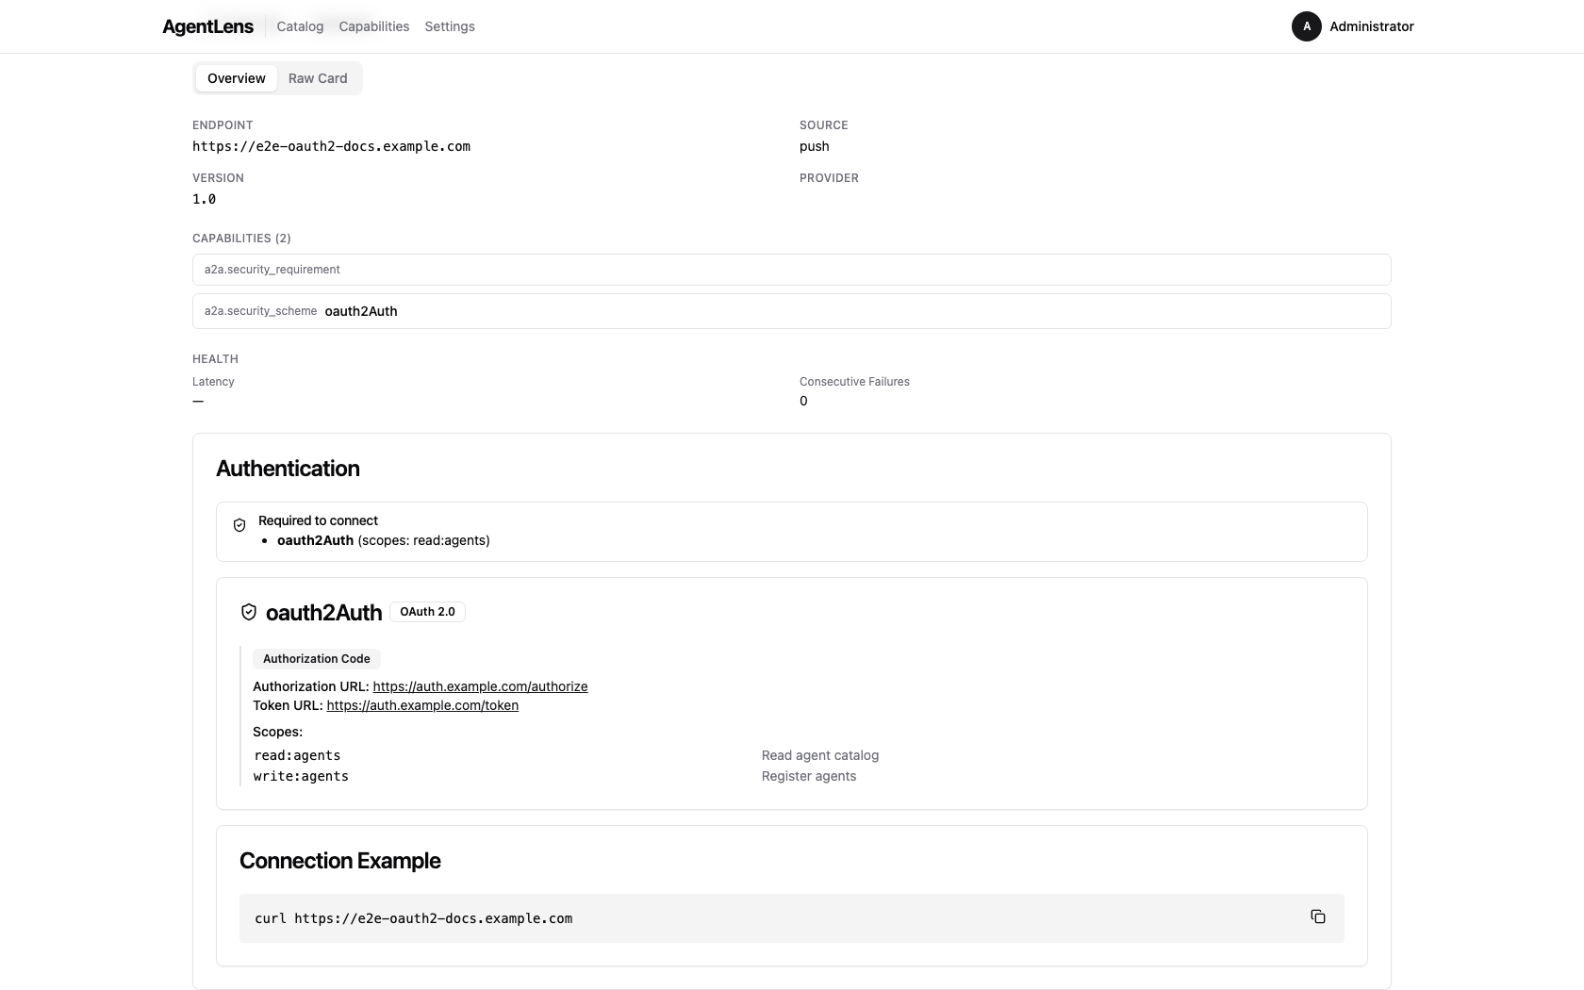Open the Catalog navigation item
The height and width of the screenshot is (990, 1584).
299,26
